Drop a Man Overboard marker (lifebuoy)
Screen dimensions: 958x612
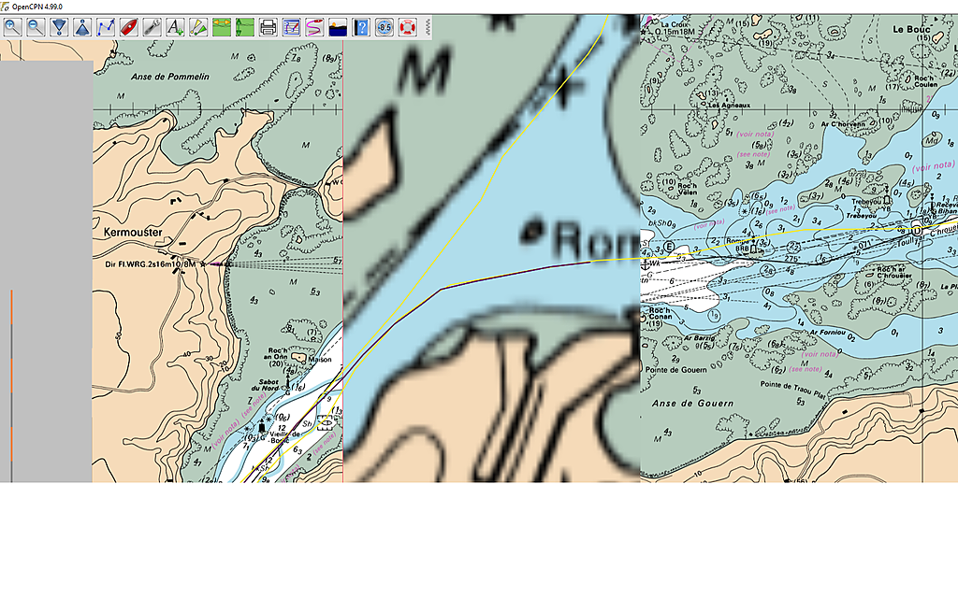coord(408,27)
